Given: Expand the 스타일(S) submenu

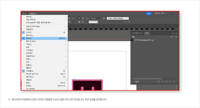Looking at the screenshot, I should tap(44, 50).
